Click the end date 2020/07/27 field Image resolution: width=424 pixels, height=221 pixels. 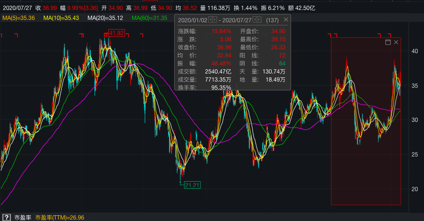click(x=237, y=20)
